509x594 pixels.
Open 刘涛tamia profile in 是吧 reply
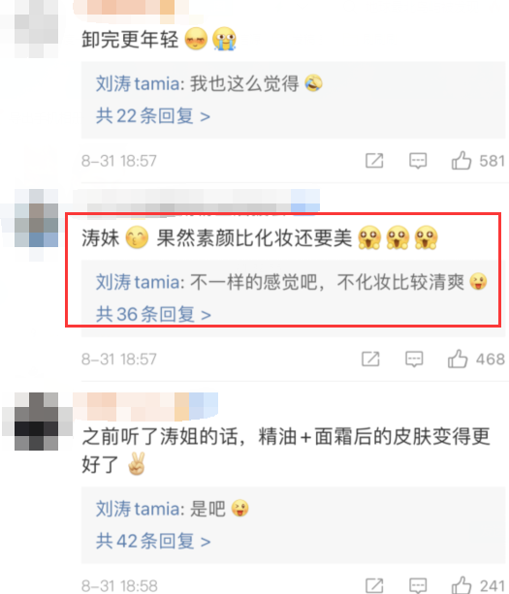pos(138,509)
